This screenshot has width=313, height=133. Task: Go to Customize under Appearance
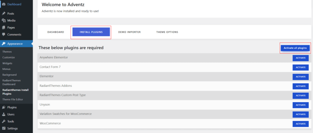point(9,58)
